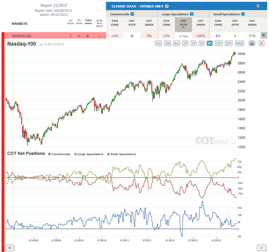This screenshot has width=269, height=252.
Task: Click the Commercials COT INDEX column header
Action: (149, 23)
